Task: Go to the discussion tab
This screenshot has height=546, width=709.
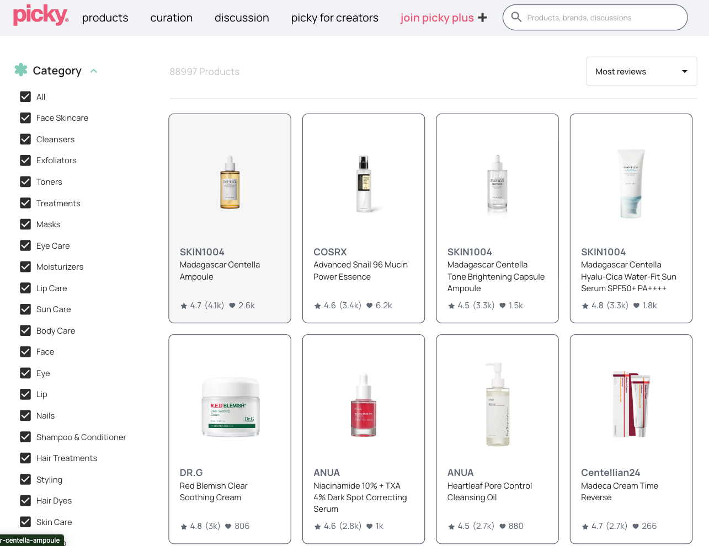Action: [242, 18]
